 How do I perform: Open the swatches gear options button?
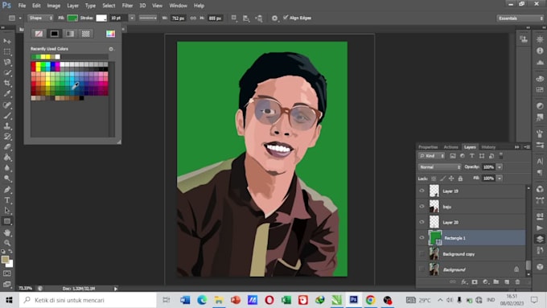[111, 49]
